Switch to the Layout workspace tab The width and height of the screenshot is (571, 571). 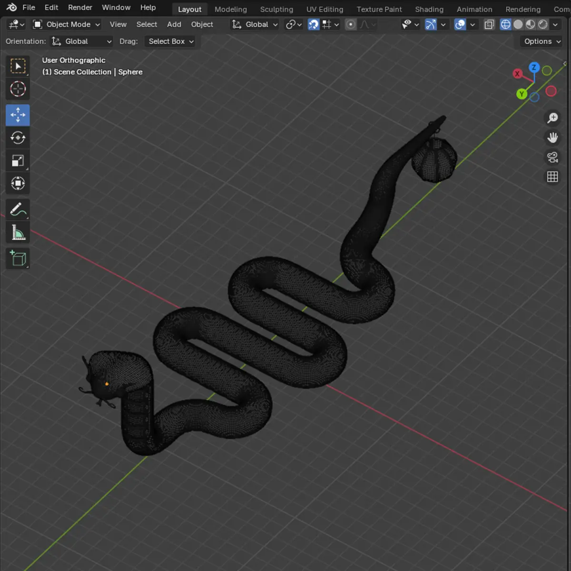pyautogui.click(x=189, y=9)
